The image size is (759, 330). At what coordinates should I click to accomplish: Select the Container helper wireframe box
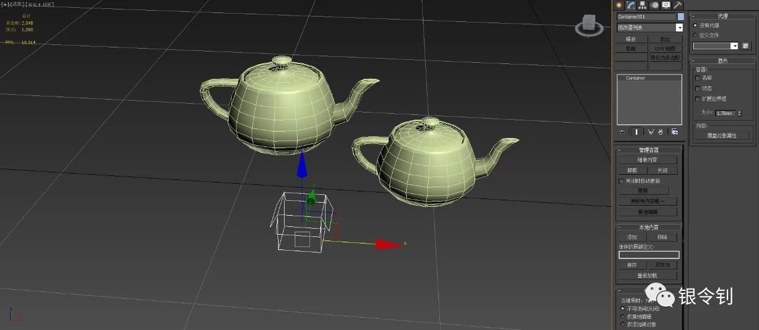click(x=303, y=223)
